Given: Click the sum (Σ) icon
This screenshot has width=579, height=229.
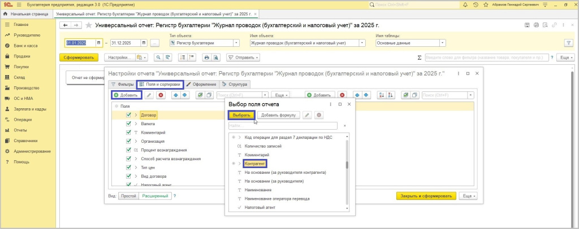Looking at the screenshot, I should (x=419, y=58).
